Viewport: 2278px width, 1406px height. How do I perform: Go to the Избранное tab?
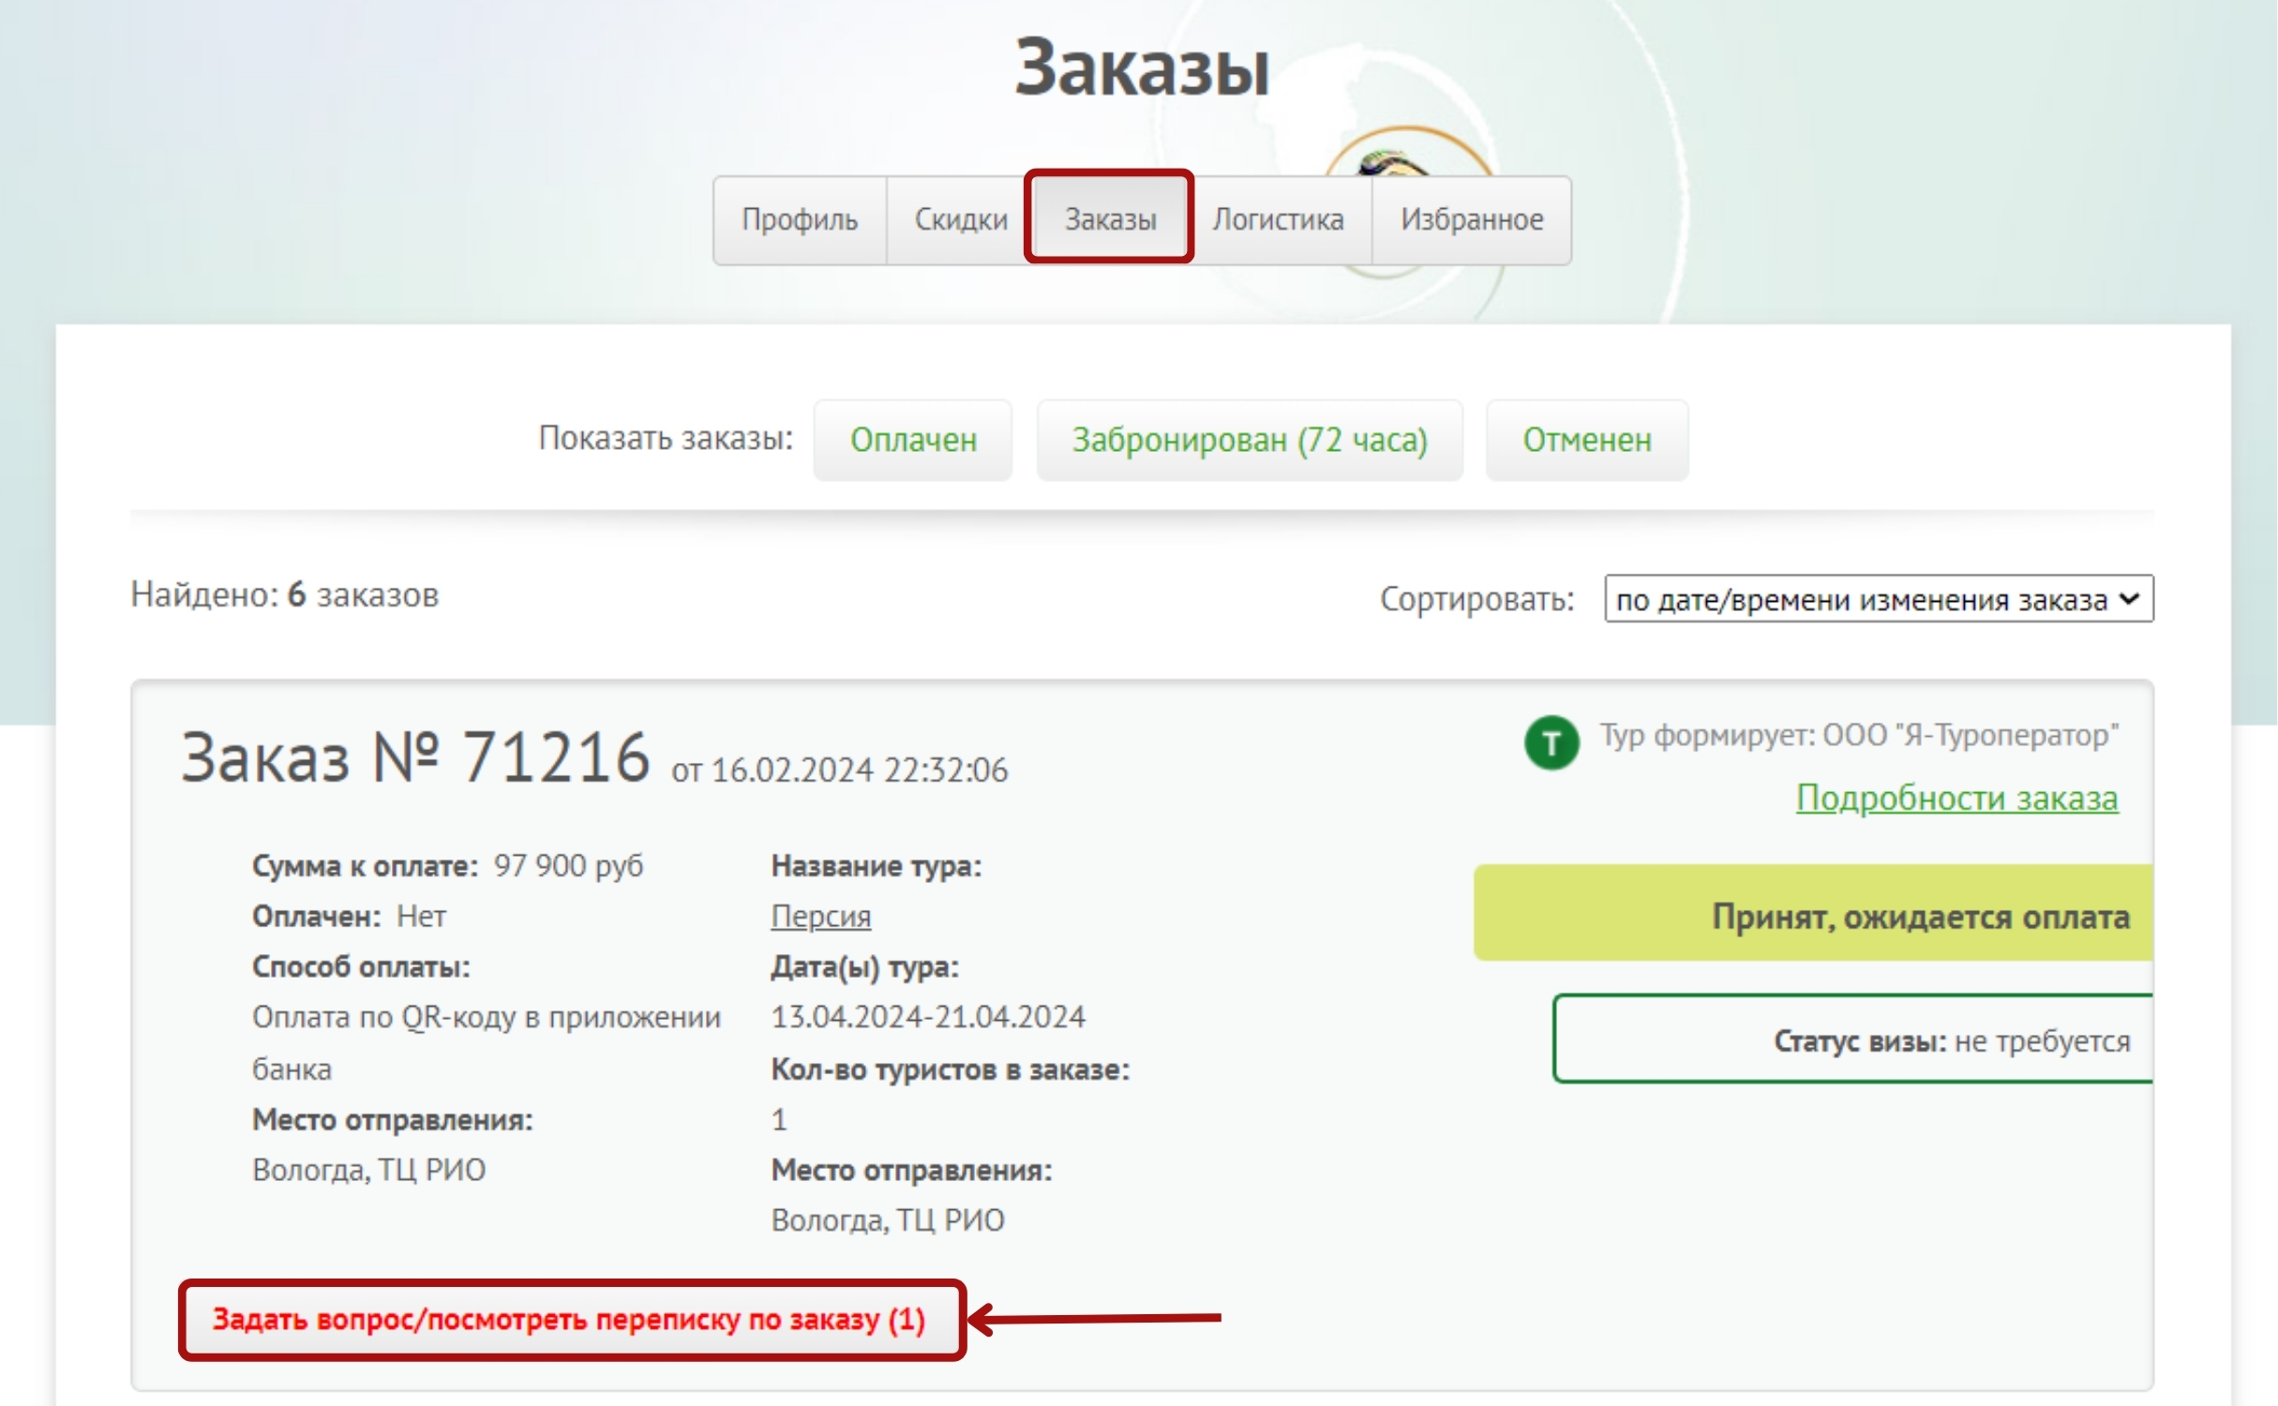1471,219
